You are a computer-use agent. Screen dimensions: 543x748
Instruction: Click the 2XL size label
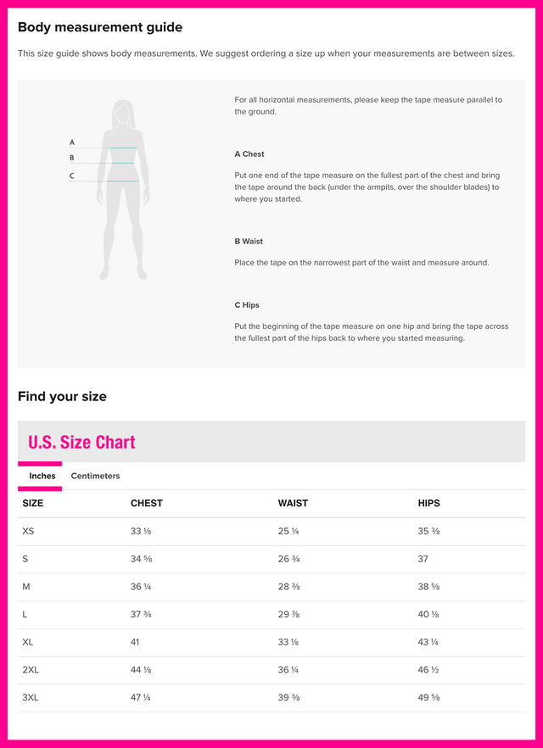point(31,670)
